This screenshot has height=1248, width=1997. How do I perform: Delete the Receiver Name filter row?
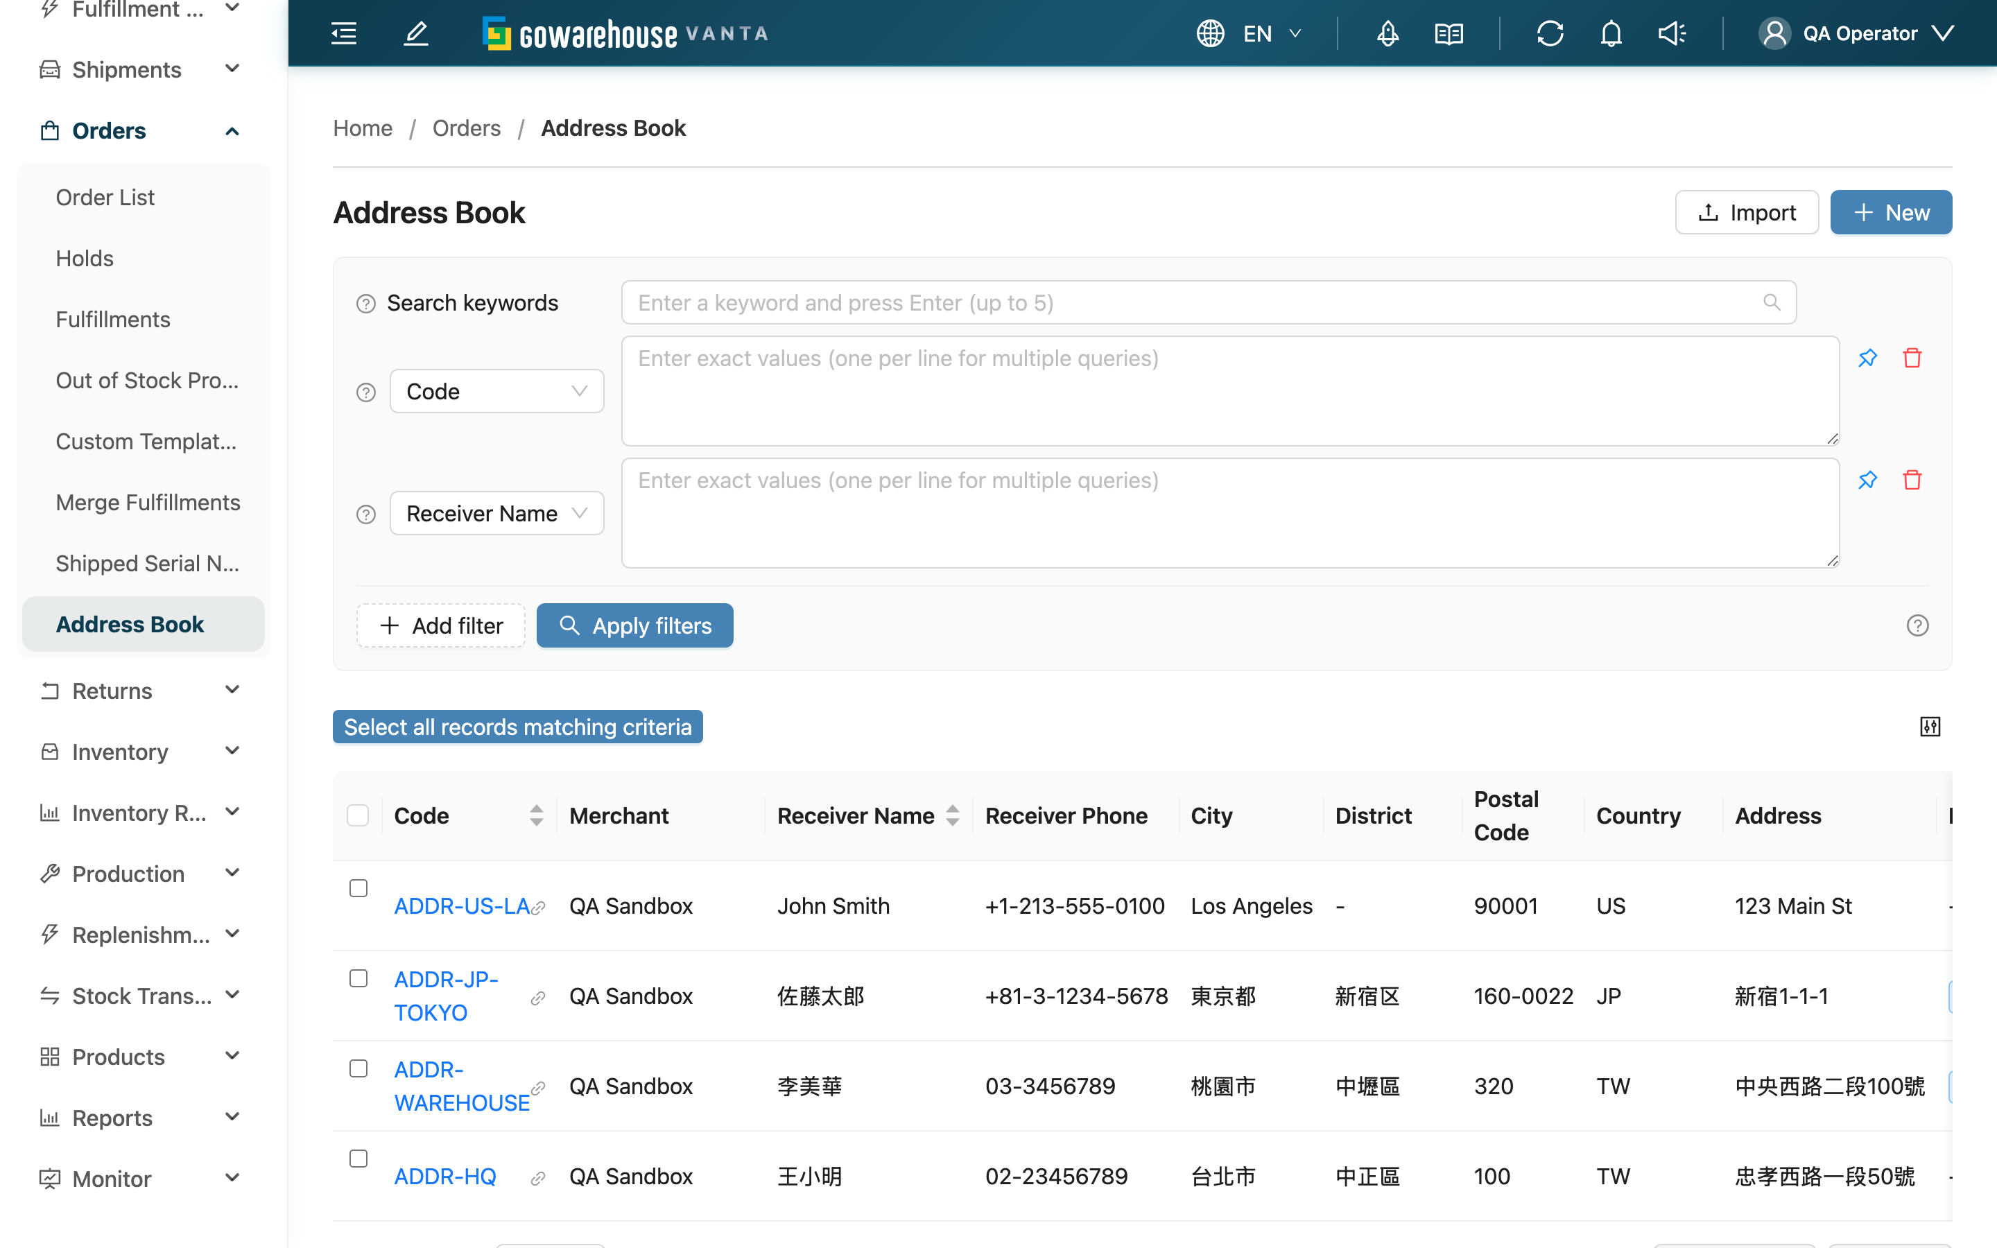click(1912, 480)
